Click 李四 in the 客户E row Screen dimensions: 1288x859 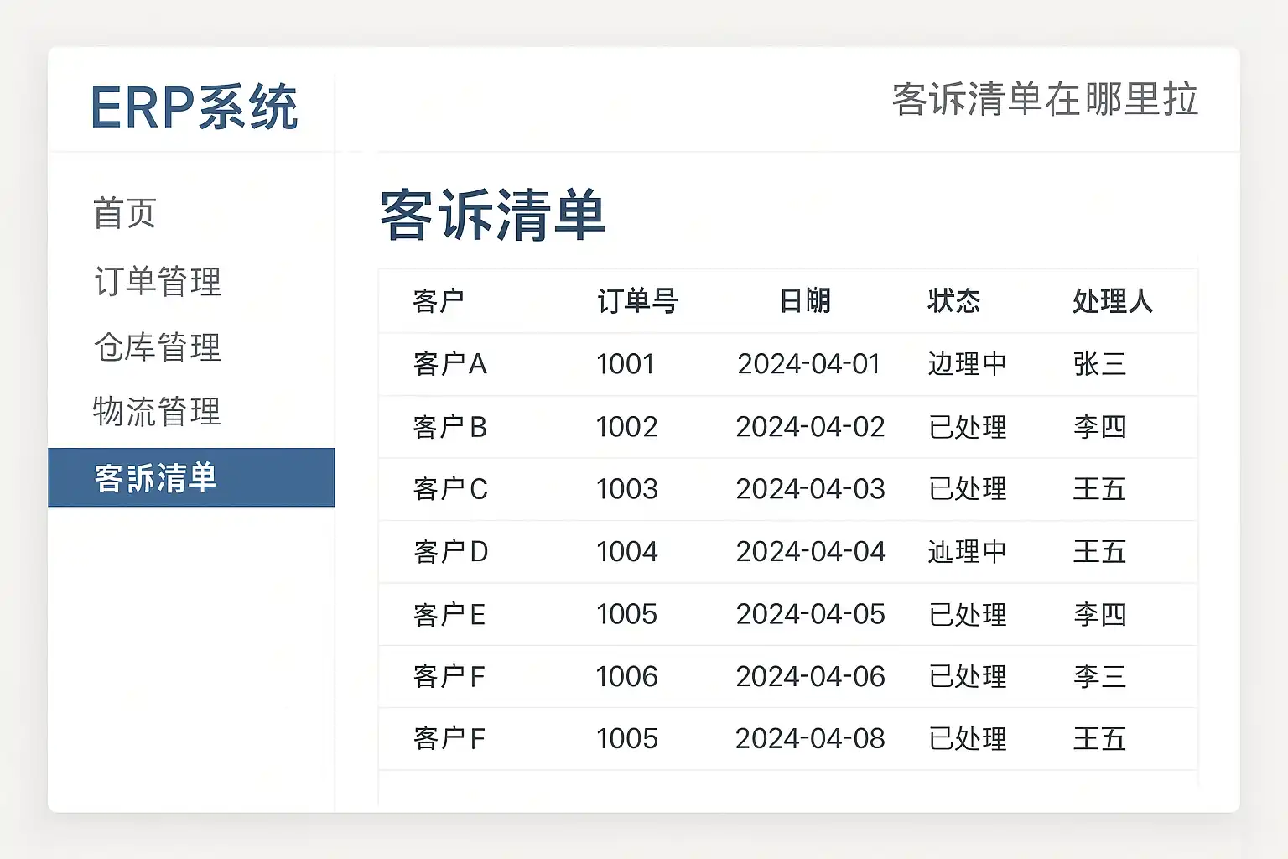tap(1099, 615)
